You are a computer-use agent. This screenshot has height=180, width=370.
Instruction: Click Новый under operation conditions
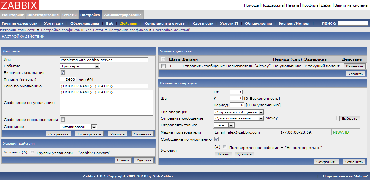click(x=223, y=154)
